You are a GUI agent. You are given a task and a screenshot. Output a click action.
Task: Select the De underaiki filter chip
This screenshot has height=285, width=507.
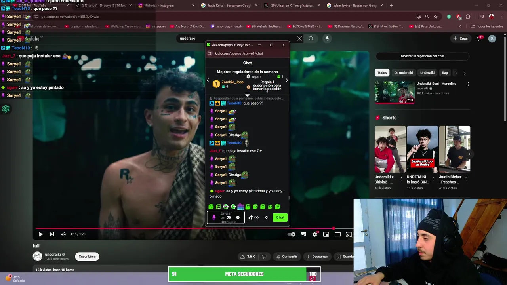403,73
